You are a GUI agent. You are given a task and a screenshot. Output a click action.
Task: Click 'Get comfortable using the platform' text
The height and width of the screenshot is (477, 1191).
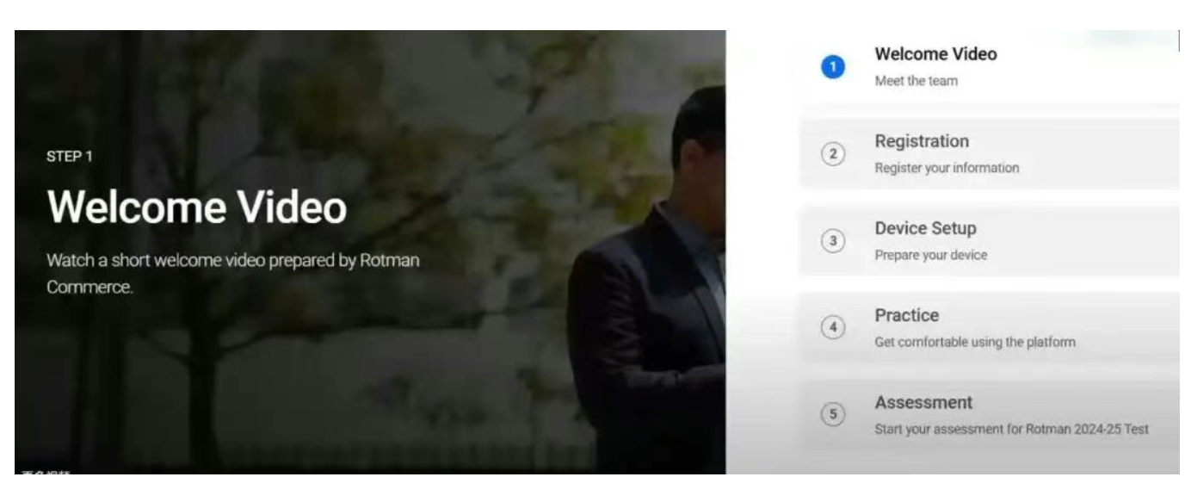coord(975,343)
